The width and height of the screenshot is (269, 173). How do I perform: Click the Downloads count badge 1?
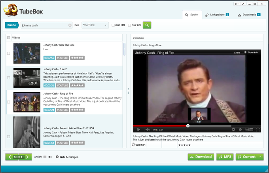259,15
